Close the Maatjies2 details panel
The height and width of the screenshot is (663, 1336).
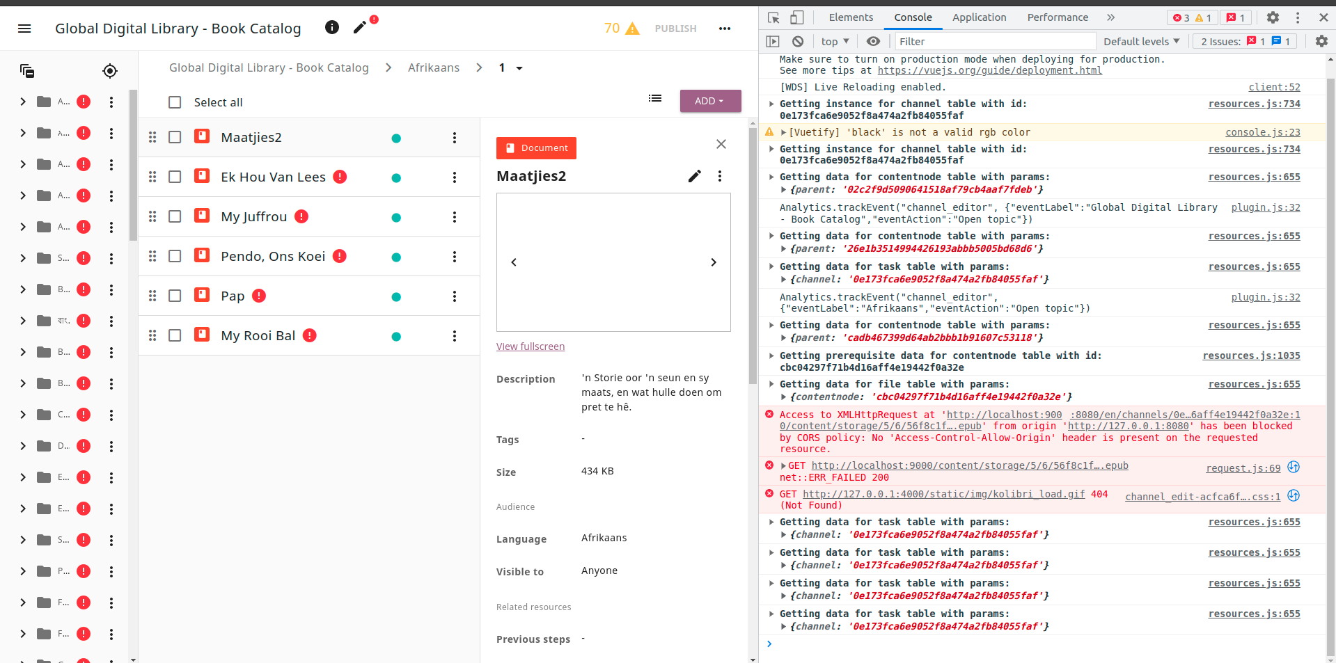click(721, 144)
